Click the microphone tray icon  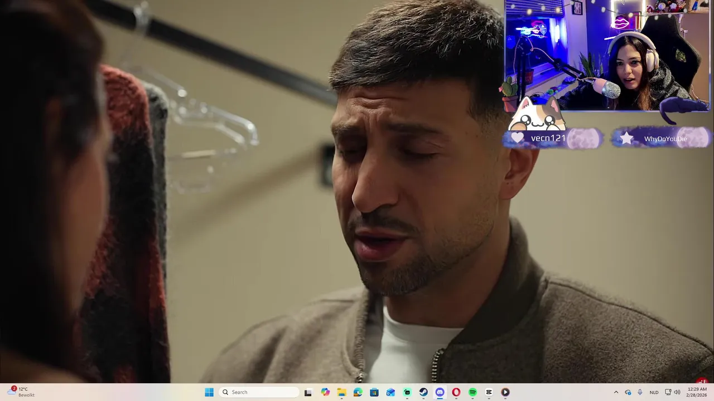point(640,392)
